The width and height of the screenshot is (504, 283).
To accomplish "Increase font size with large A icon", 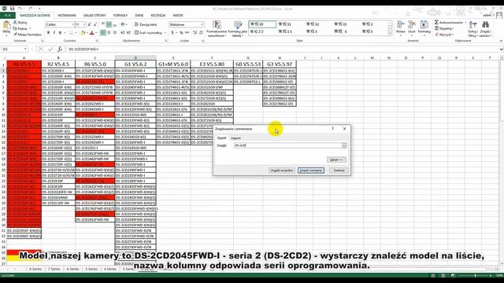I will point(89,24).
